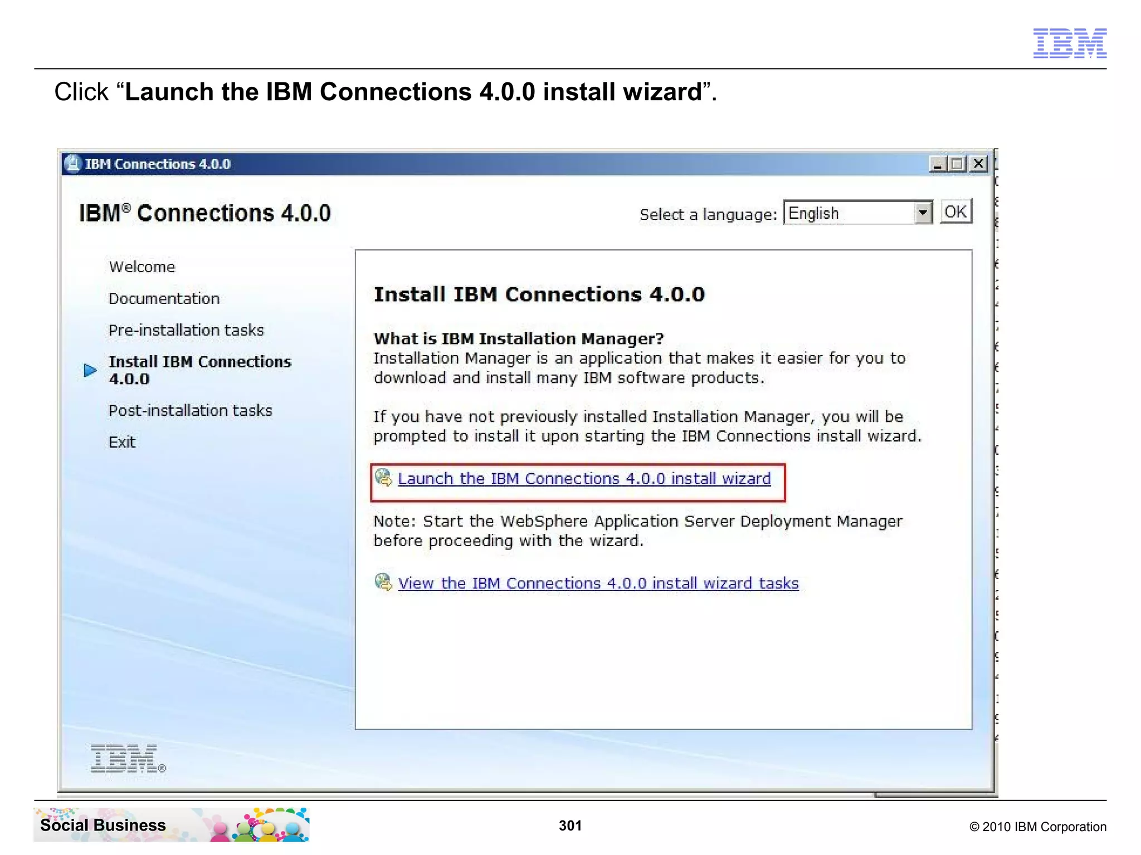The height and width of the screenshot is (855, 1141).
Task: Click 'What is IBM Installation Manager?' text
Action: (519, 338)
